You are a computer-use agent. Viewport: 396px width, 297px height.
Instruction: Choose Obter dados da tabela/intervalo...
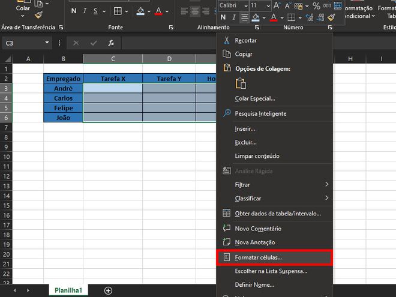pos(275,214)
